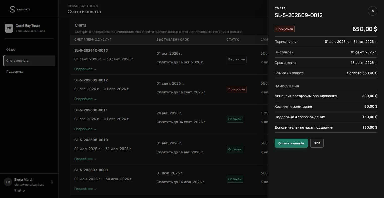Select Счета и оплата in sidebar
The height and width of the screenshot is (198, 384).
click(x=29, y=61)
